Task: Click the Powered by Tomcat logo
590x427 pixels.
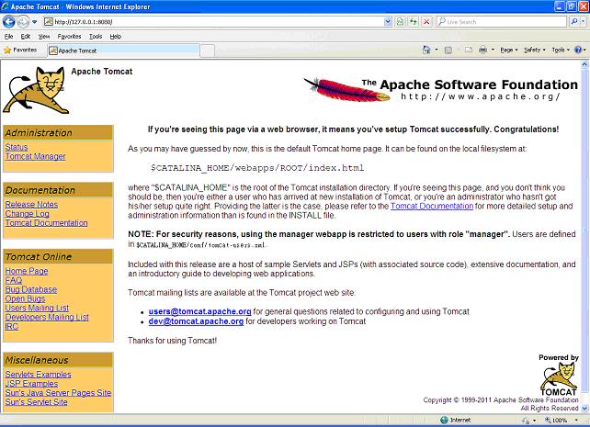Action: (559, 376)
